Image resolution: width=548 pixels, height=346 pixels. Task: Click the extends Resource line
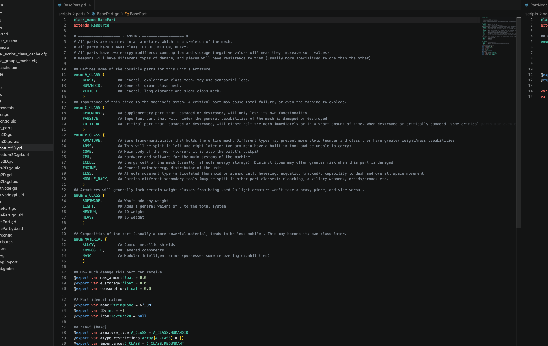click(91, 25)
